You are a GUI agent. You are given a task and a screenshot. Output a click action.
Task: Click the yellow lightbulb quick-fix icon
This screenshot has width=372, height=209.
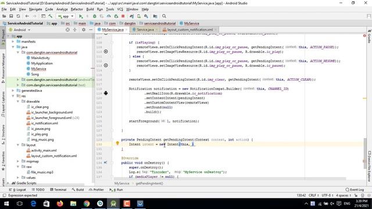pos(117,143)
